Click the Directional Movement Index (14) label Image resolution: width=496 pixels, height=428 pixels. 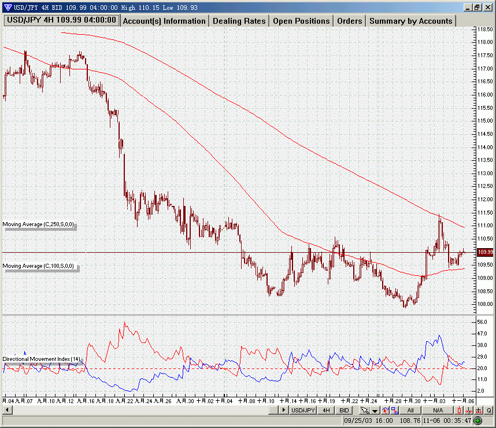click(x=42, y=359)
